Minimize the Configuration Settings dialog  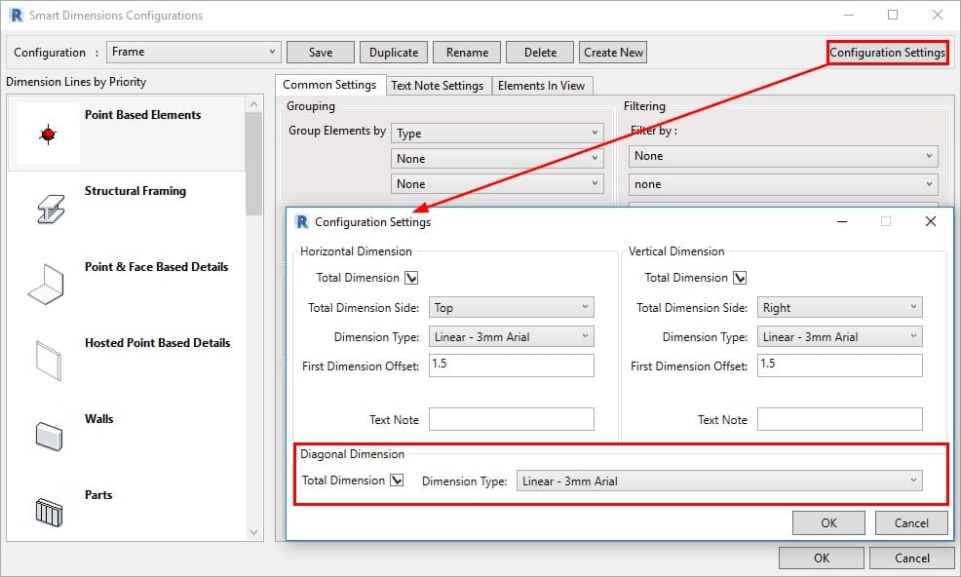842,221
